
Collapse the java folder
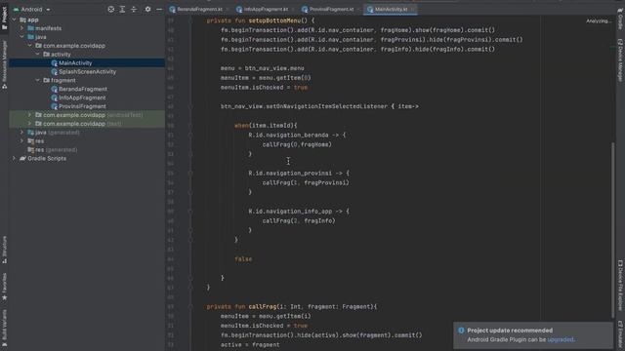click(22, 37)
